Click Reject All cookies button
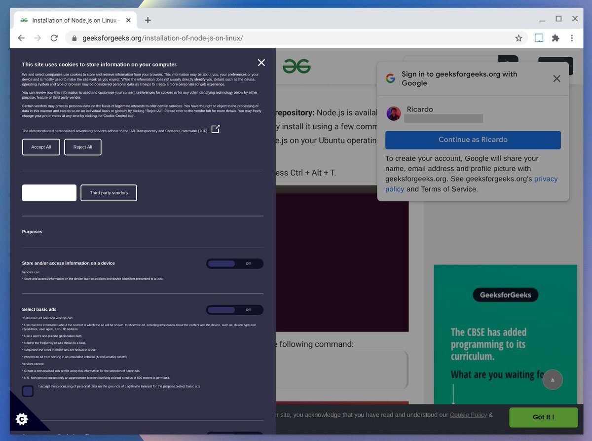 (x=83, y=147)
